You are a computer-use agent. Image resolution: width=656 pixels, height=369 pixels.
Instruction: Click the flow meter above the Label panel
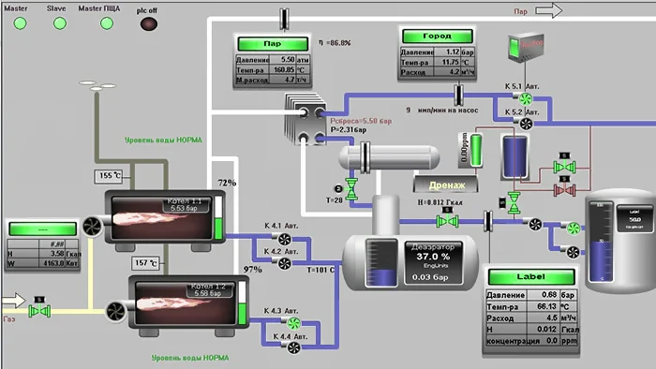[488, 221]
